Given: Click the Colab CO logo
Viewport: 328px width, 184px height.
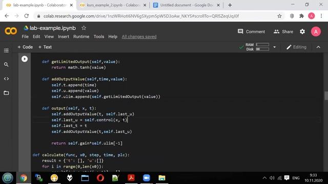Looking at the screenshot, I should pyautogui.click(x=11, y=31).
